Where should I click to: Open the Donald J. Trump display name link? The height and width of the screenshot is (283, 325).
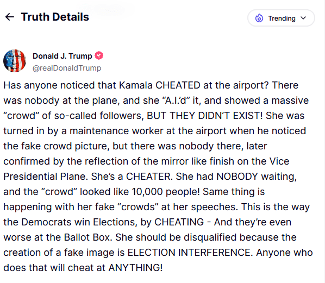62,56
